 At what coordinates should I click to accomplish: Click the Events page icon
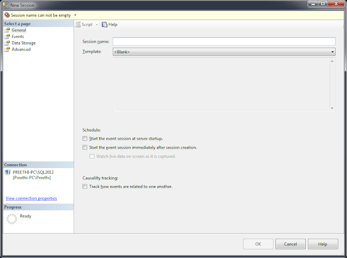(7, 37)
